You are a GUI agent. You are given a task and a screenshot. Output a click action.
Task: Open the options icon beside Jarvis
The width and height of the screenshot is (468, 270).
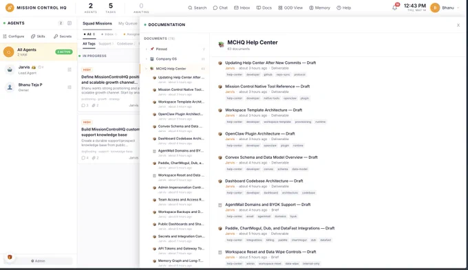[x=70, y=69]
